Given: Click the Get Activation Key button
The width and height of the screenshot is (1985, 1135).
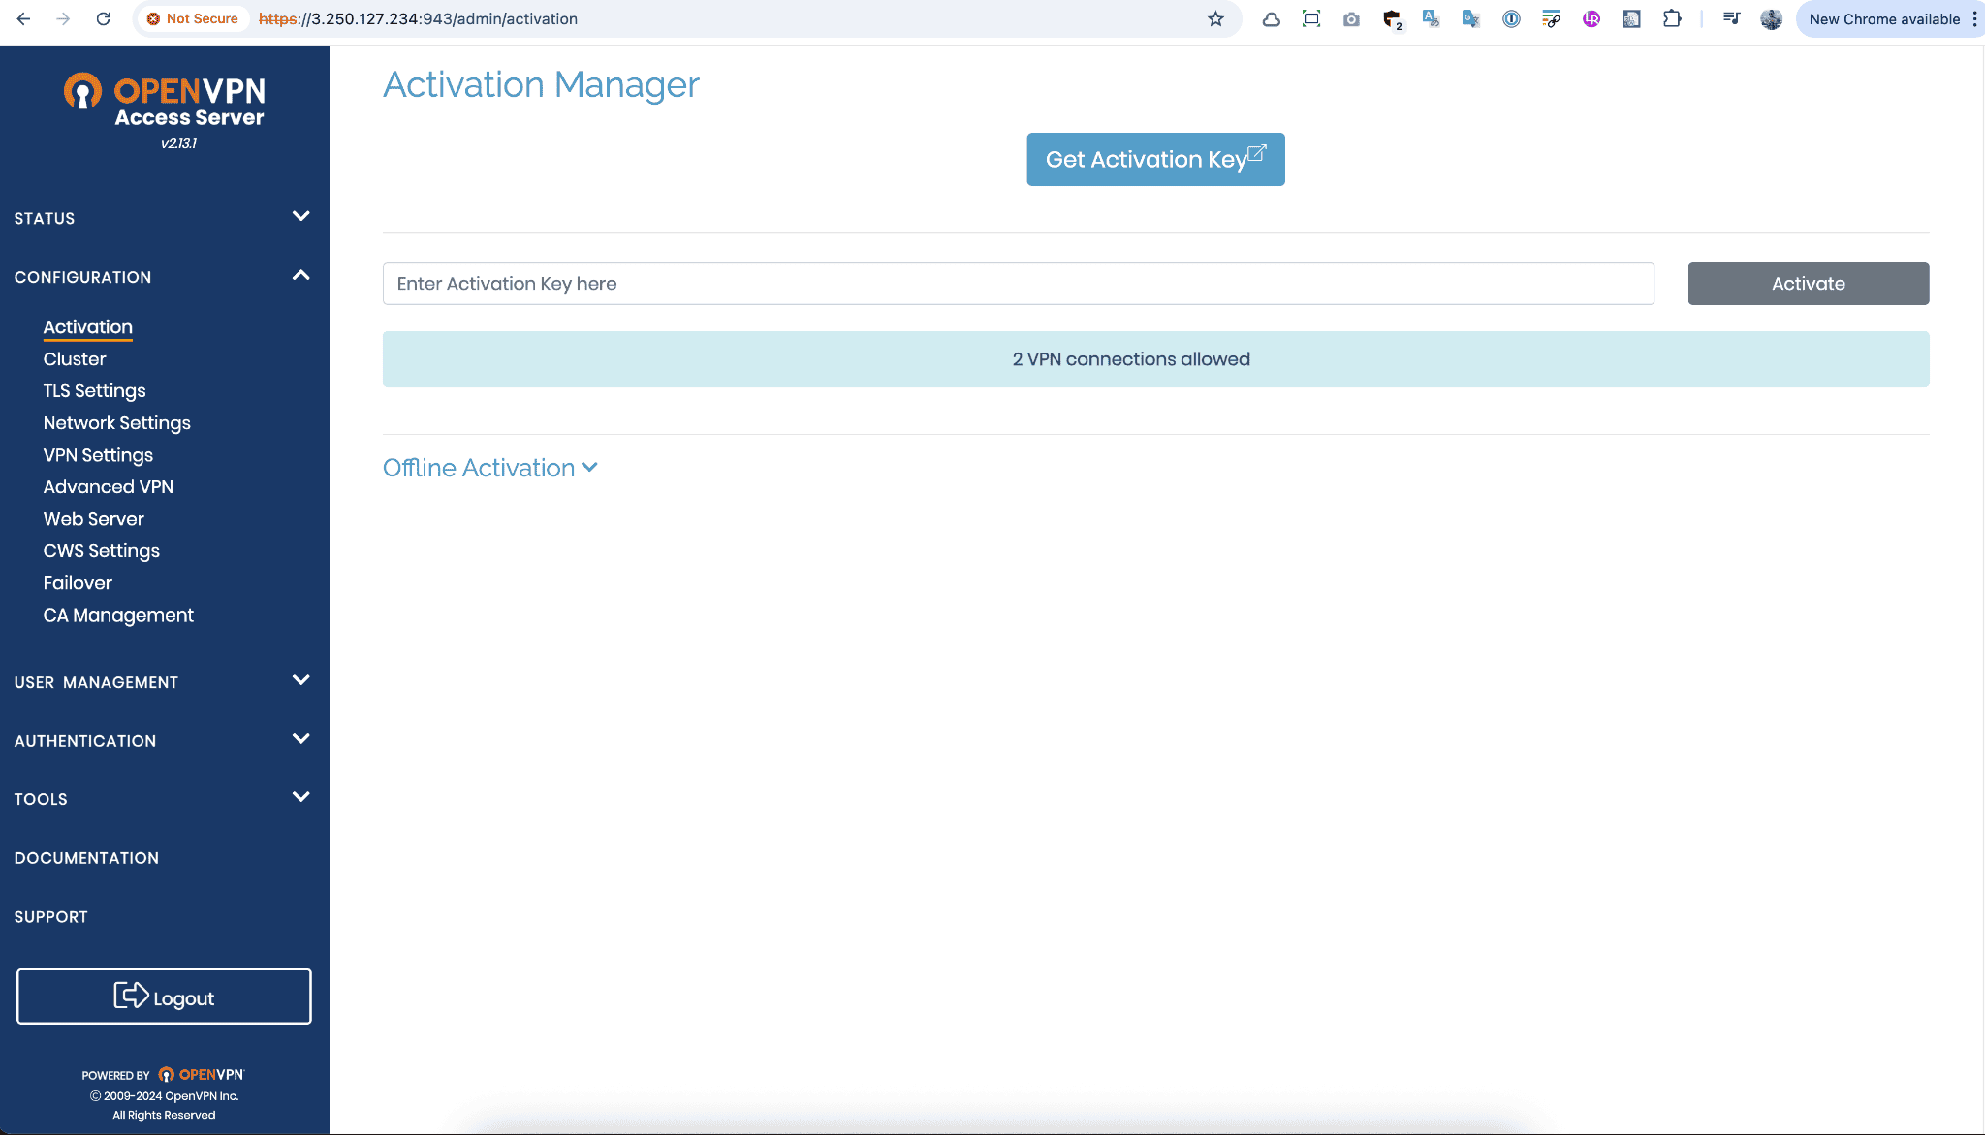Looking at the screenshot, I should 1155,159.
